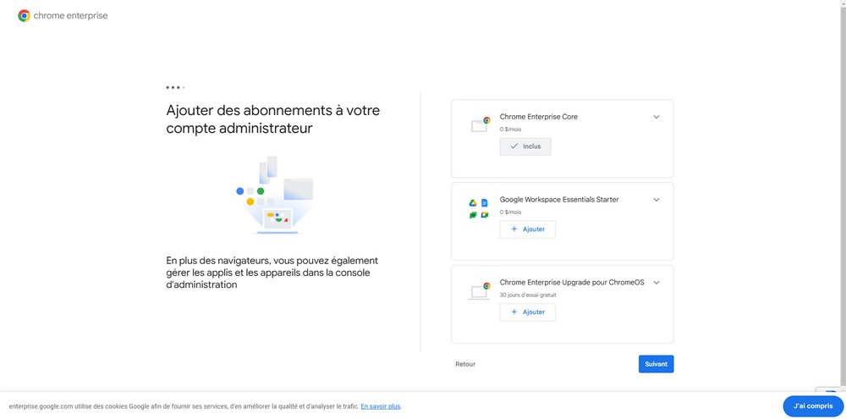The width and height of the screenshot is (846, 419).
Task: Click the Google Docs icon
Action: click(485, 203)
